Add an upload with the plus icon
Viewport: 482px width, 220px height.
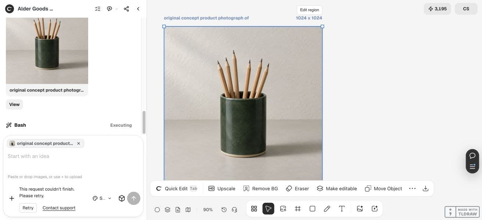[12, 198]
